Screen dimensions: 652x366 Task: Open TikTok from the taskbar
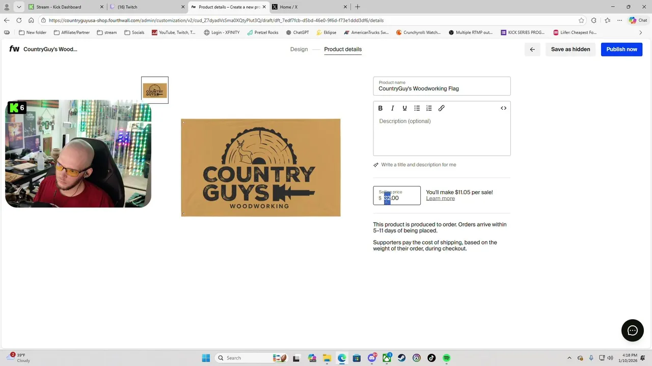click(x=431, y=358)
